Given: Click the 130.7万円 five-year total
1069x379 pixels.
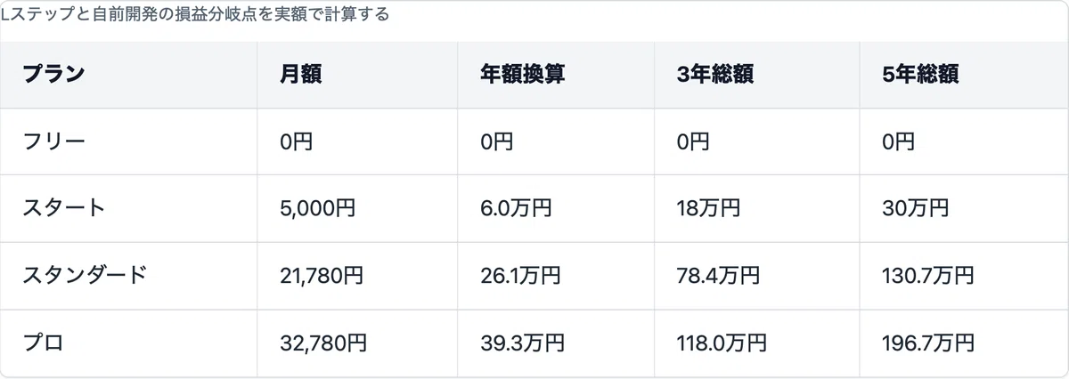Looking at the screenshot, I should point(927,276).
